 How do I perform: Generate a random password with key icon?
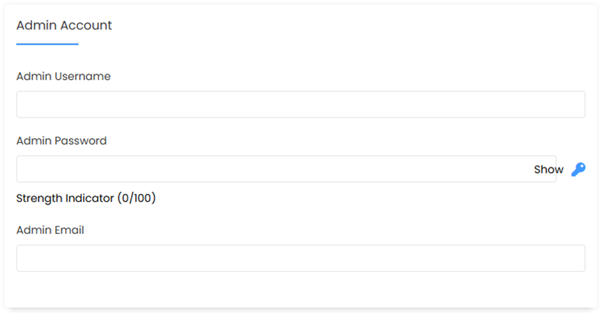tap(579, 169)
